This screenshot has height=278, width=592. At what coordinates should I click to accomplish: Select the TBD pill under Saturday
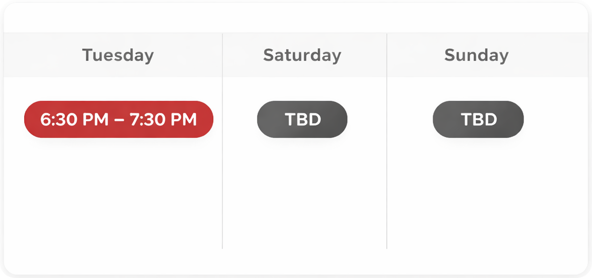point(302,119)
